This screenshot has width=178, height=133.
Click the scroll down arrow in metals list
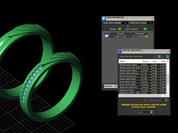(168, 93)
